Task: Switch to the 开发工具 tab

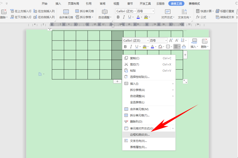Action: pos(145,3)
